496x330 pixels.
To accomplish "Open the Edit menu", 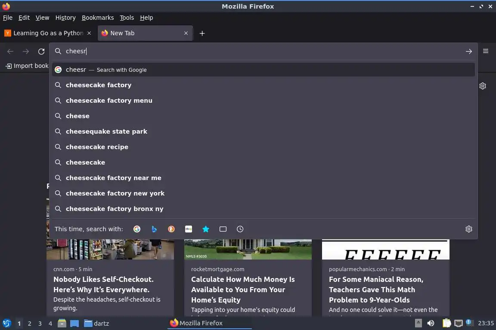I will (24, 18).
